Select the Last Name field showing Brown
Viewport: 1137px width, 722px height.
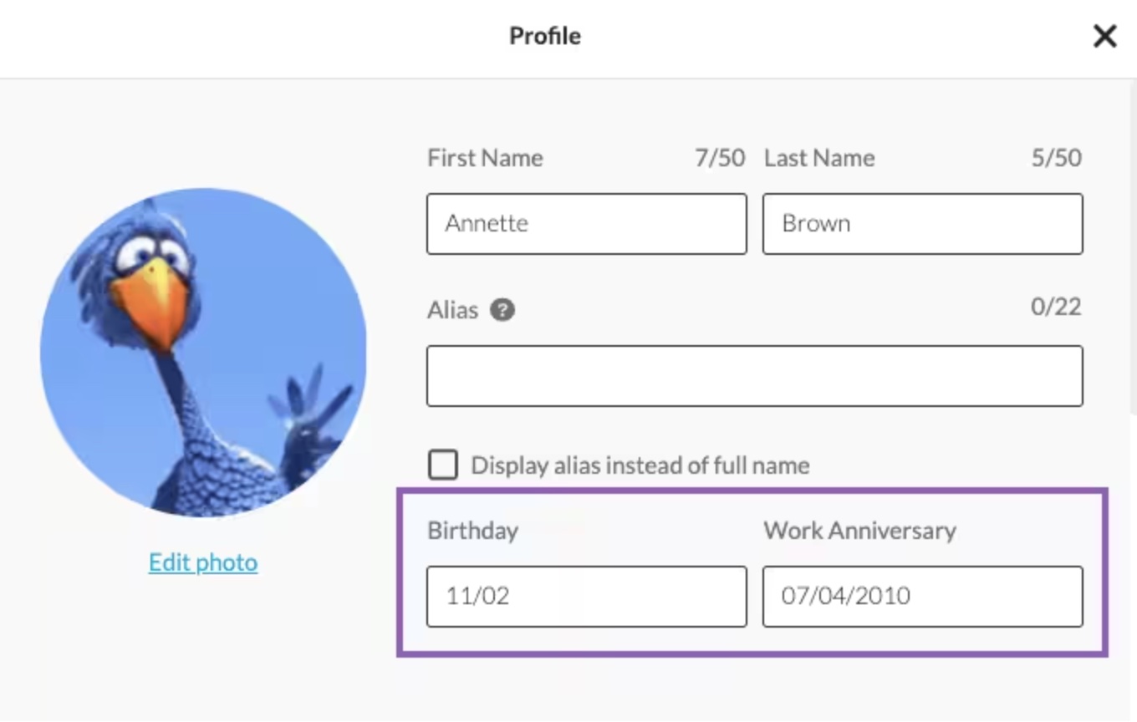(921, 223)
